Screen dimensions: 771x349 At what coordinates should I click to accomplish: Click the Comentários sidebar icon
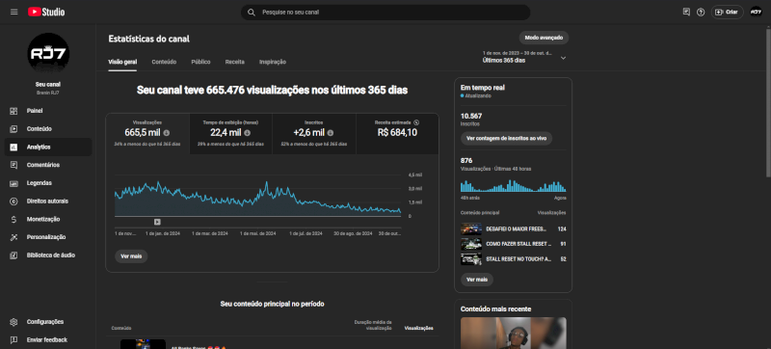[13, 165]
